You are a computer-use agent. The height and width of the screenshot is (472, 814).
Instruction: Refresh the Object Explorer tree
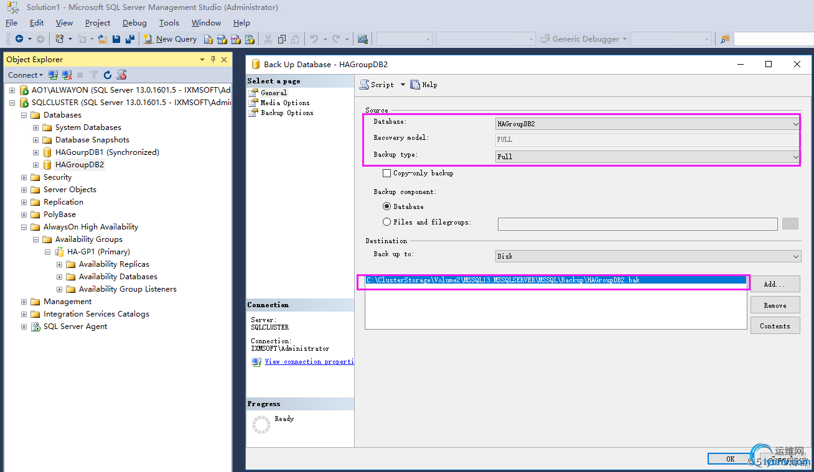[108, 75]
